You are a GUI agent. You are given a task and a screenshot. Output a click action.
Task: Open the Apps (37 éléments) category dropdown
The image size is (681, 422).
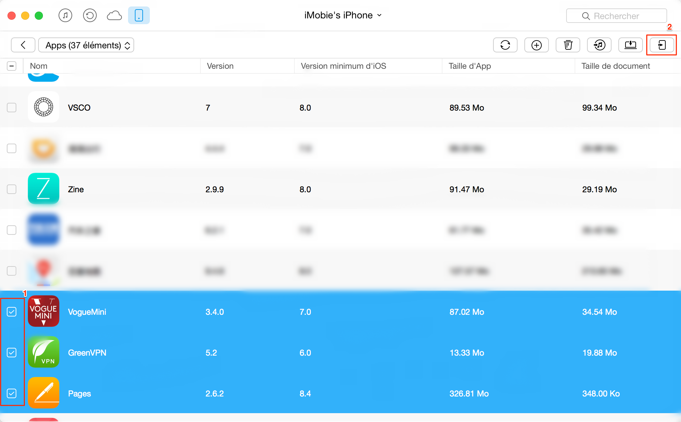click(86, 45)
